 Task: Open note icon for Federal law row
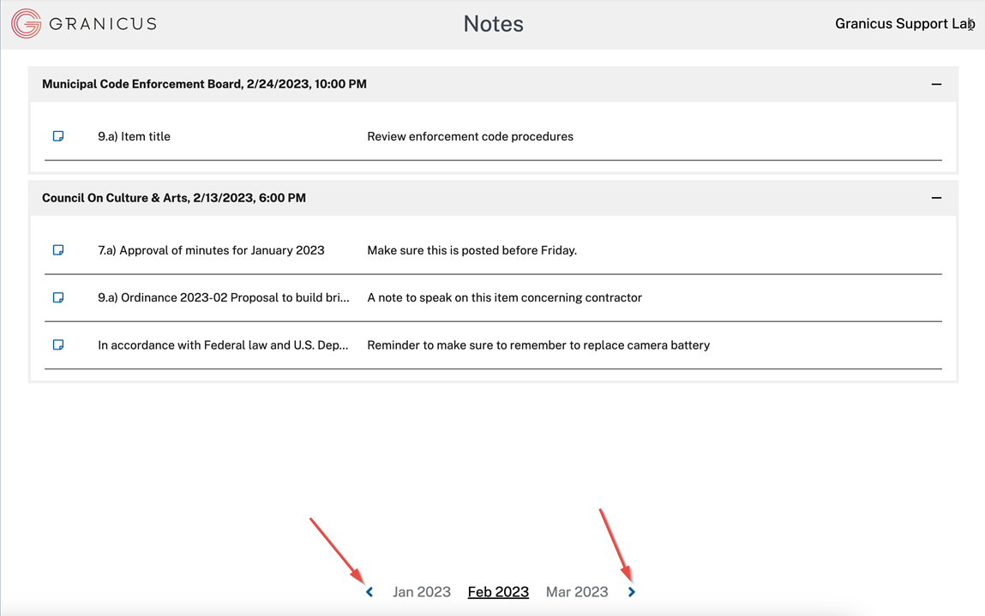tap(58, 344)
